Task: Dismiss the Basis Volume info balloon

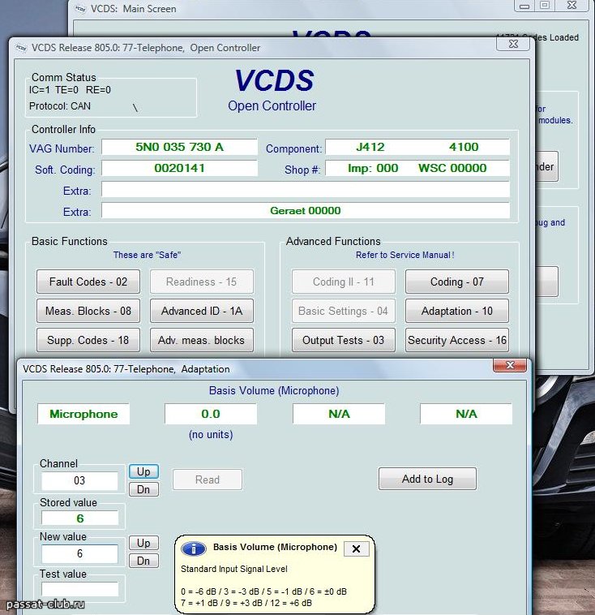Action: (357, 548)
